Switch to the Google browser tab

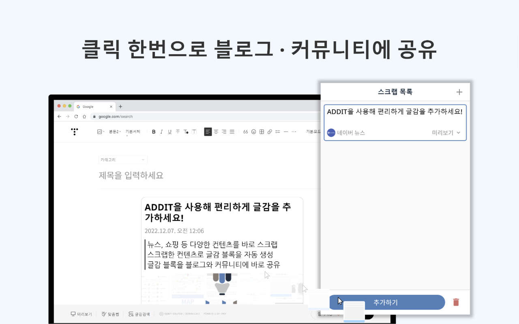pyautogui.click(x=94, y=107)
